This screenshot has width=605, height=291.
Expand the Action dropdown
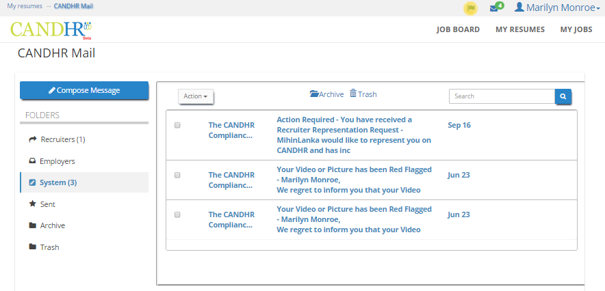(196, 96)
